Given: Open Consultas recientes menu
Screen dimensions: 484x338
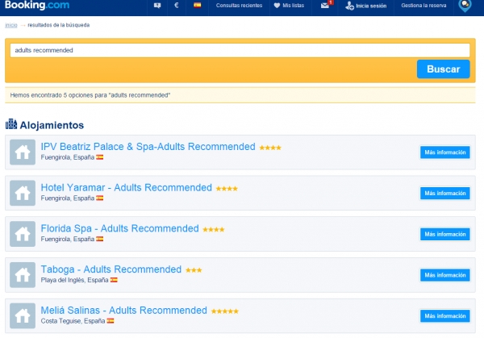Looking at the screenshot, I should pyautogui.click(x=239, y=6).
